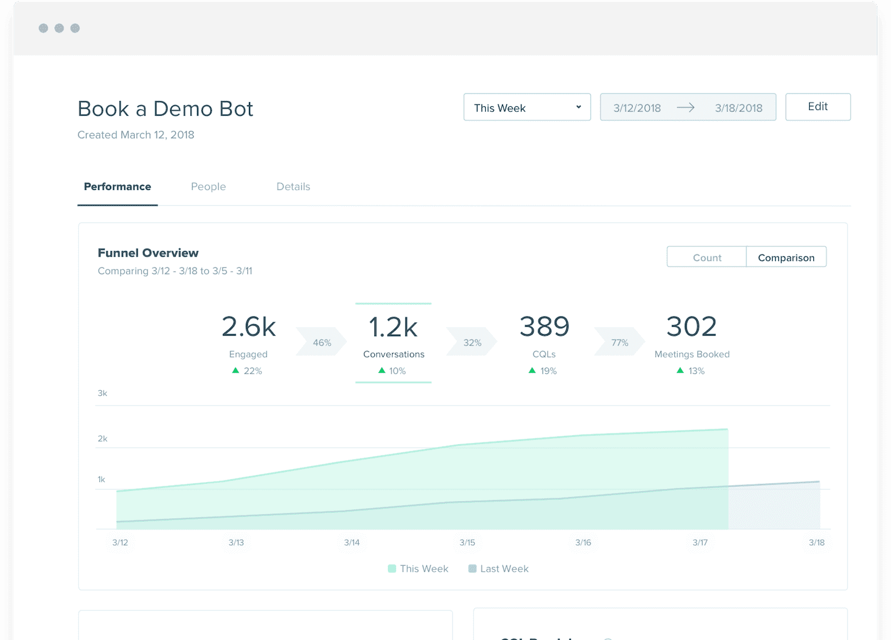Click the 77% conversion arrow chevron
Image resolution: width=891 pixels, height=640 pixels.
(x=619, y=343)
